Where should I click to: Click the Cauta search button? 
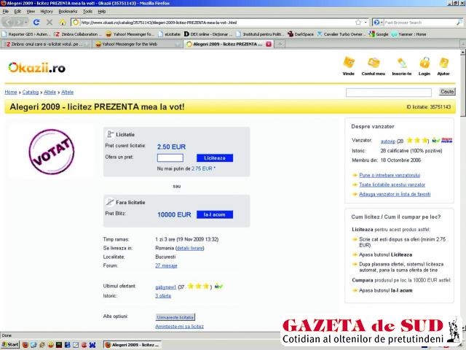447,92
